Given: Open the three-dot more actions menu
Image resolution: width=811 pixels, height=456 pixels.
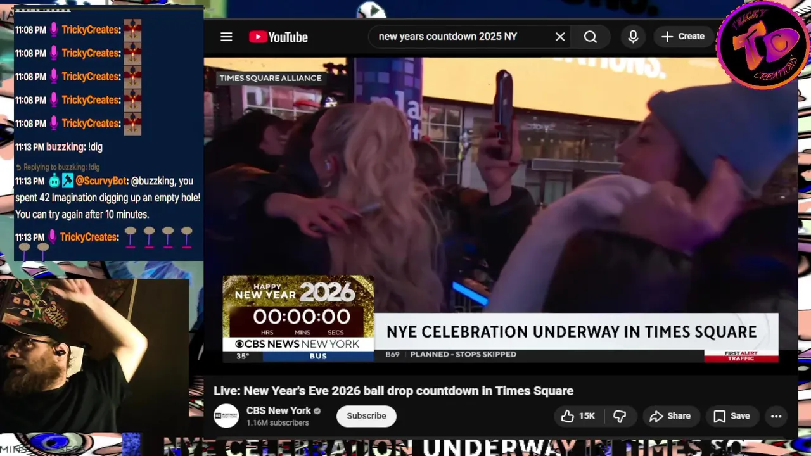Looking at the screenshot, I should 776,416.
